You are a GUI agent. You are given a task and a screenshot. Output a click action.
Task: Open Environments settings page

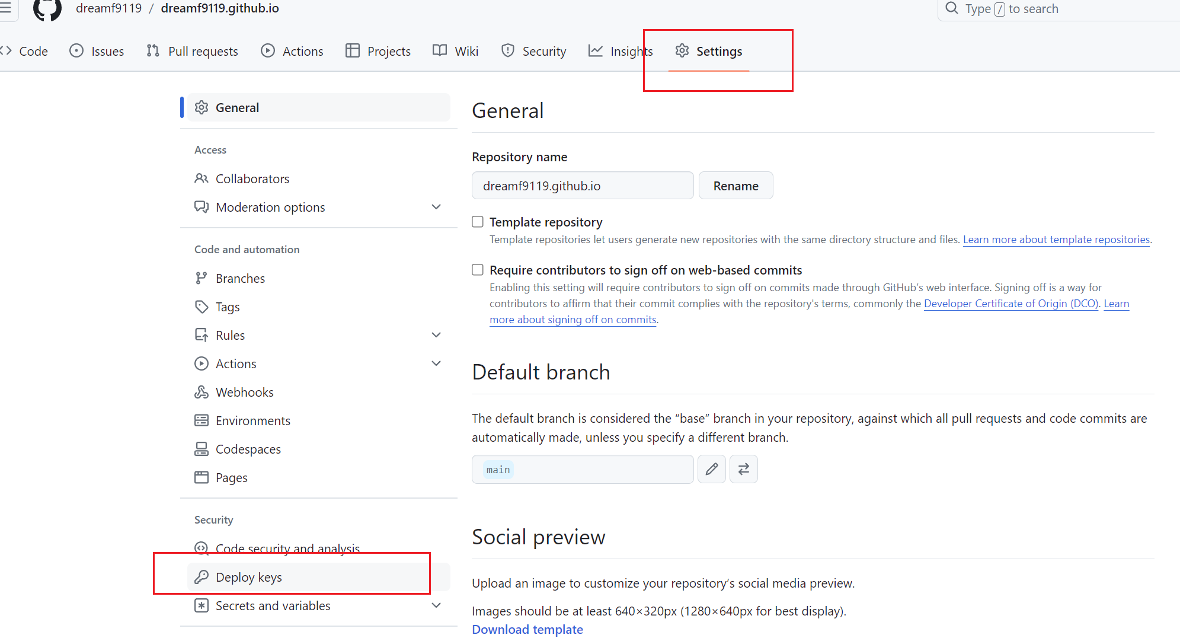(319, 420)
